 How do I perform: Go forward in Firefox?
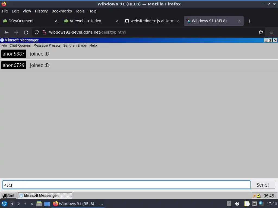click(x=16, y=32)
